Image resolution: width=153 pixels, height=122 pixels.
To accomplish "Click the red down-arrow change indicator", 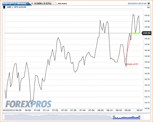I will click(x=32, y=3).
